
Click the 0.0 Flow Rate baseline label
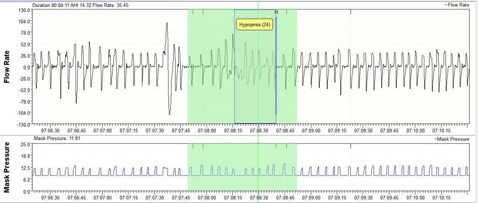click(x=27, y=67)
